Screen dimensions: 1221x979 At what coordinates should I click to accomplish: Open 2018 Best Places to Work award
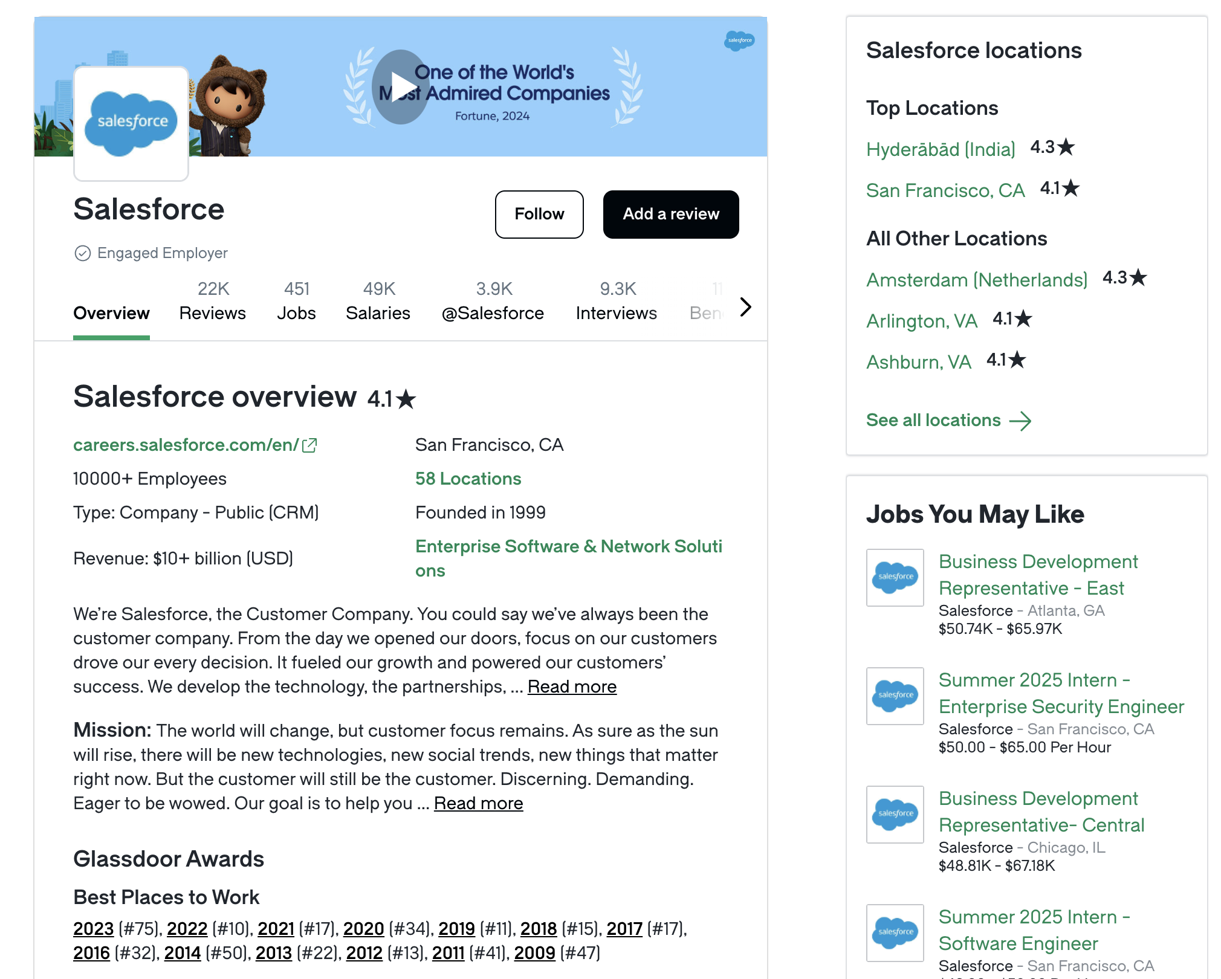pyautogui.click(x=539, y=929)
